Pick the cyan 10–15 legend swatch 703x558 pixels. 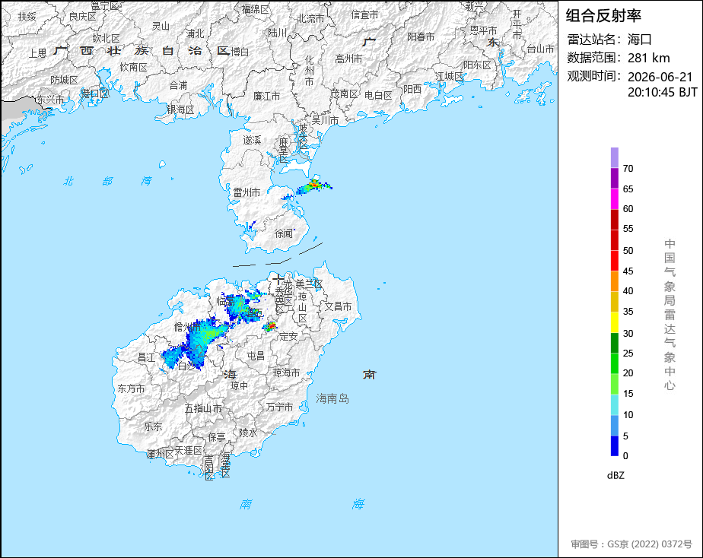tap(615, 405)
